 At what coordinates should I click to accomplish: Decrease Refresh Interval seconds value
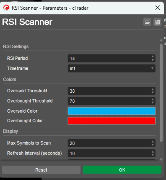[x=153, y=155]
